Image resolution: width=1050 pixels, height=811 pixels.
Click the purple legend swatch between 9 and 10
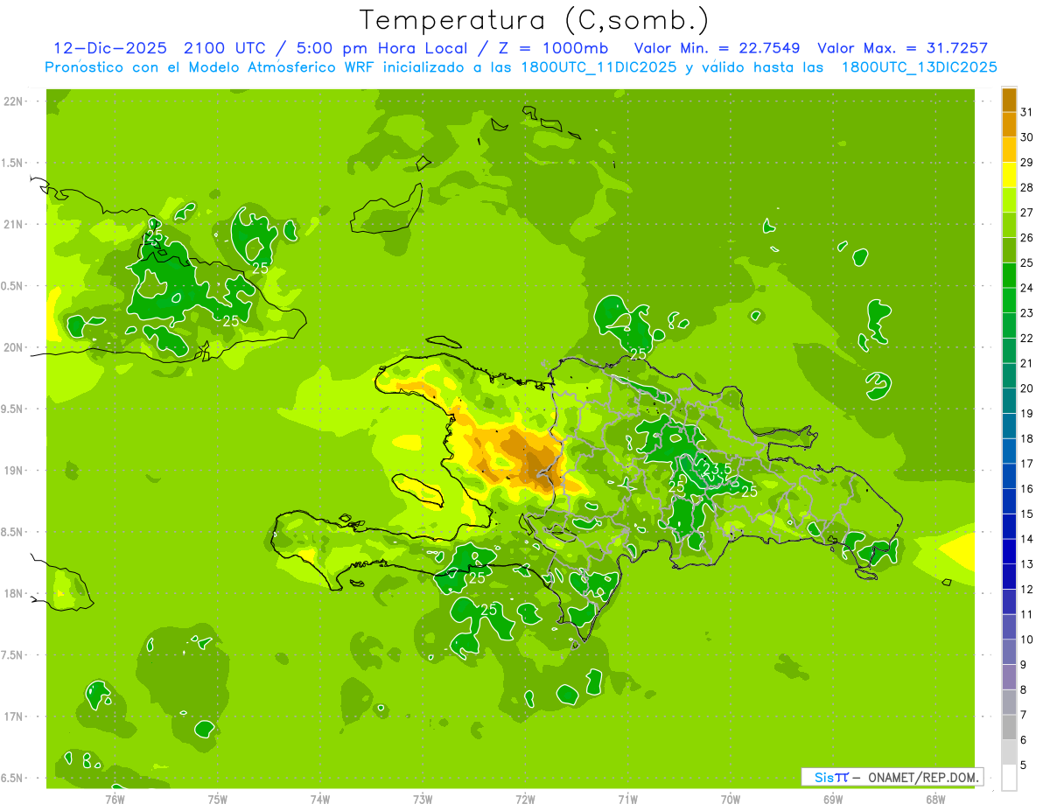(1009, 652)
